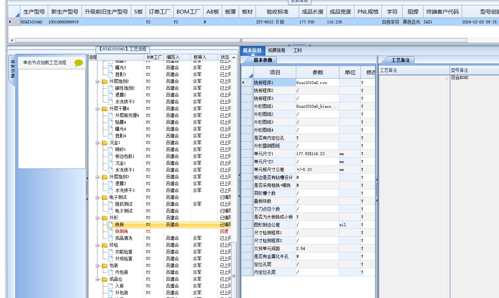The image size is (499, 298).
Task: Open the 工时 tab
Action: point(298,51)
